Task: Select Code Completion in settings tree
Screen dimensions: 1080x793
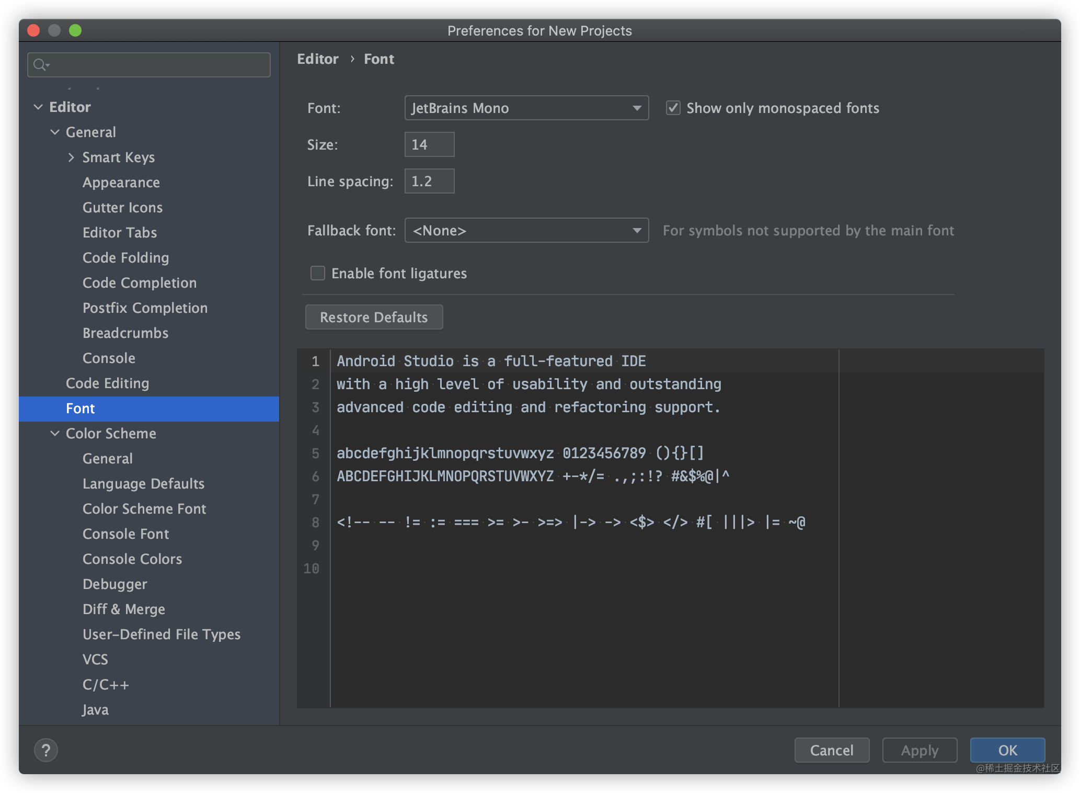Action: (x=140, y=283)
